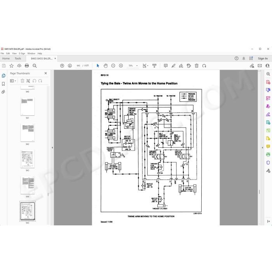The image size is (272, 272).
Task: Open More Tools wrench in right pane
Action: [x=268, y=171]
